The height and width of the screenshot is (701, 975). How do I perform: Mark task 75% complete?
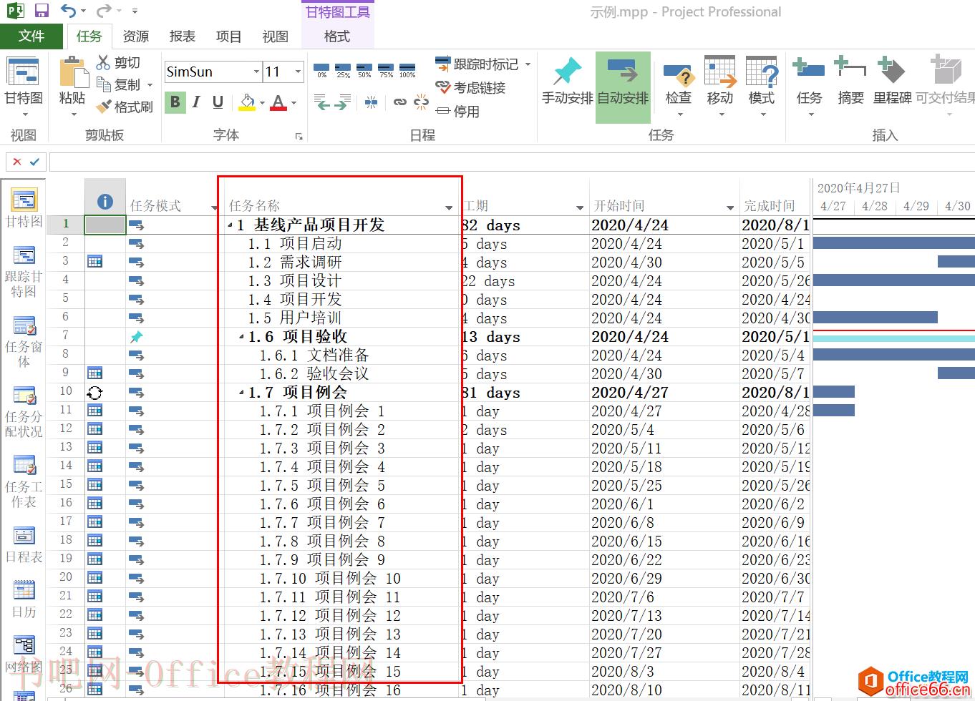click(x=386, y=70)
